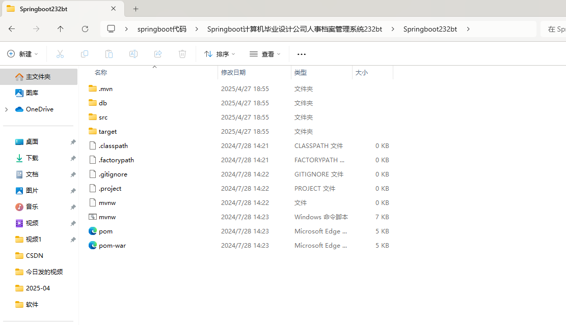Unpin 文档 using its pin icon
Screen dimensions: 566x325
point(73,174)
